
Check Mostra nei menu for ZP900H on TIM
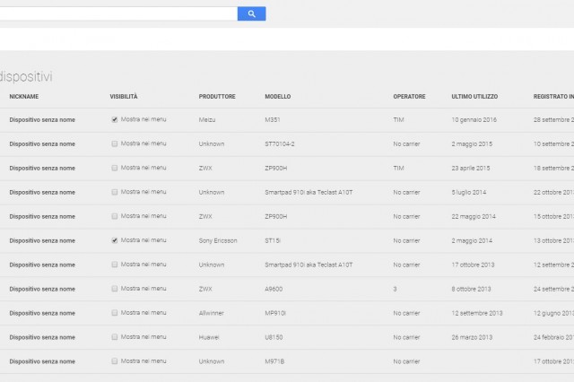coord(114,168)
